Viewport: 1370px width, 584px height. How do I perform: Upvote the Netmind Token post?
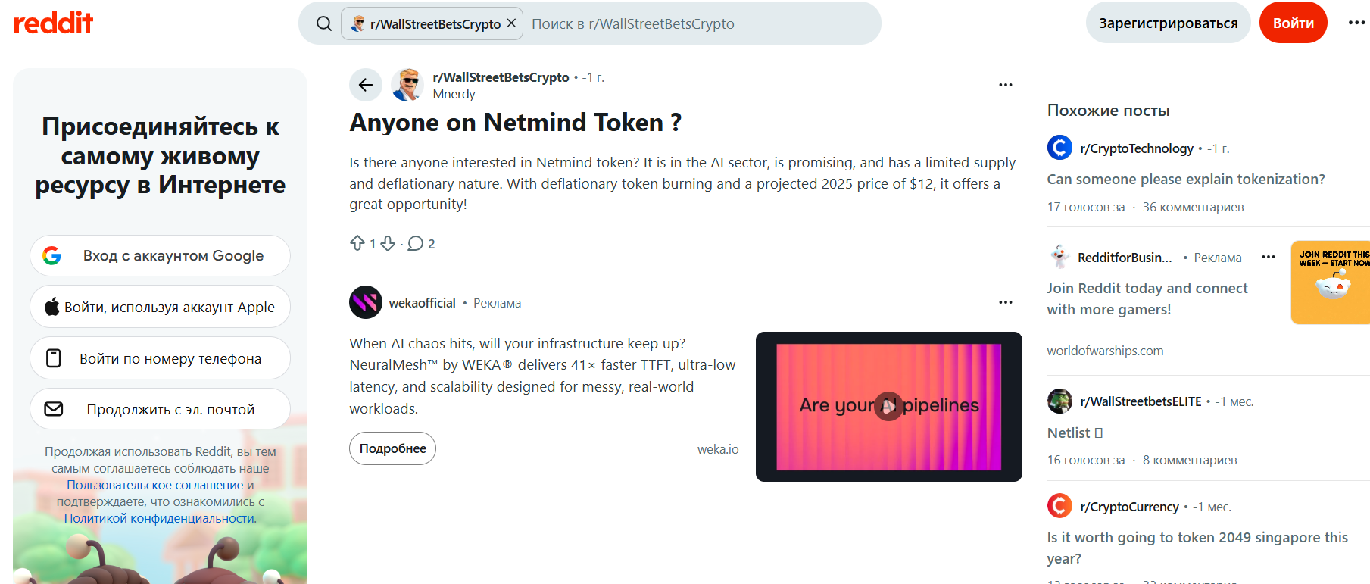click(x=357, y=243)
